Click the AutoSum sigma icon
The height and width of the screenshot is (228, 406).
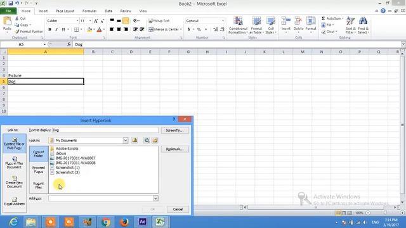click(x=323, y=18)
